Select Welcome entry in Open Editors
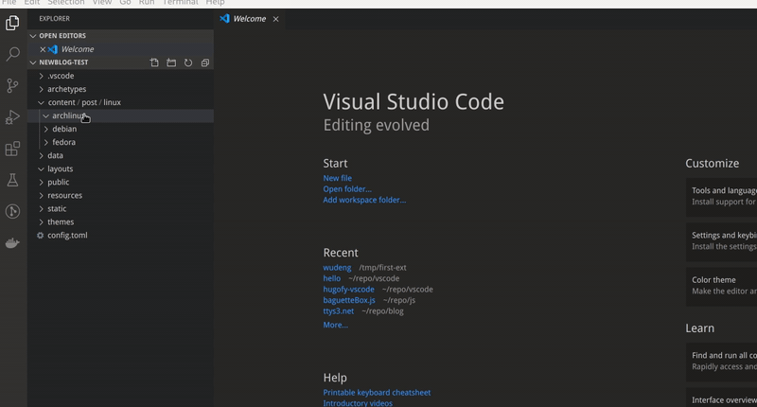This screenshot has height=407, width=757. tap(120, 49)
